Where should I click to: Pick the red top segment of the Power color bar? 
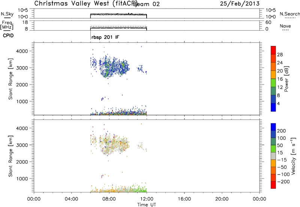pyautogui.click(x=273, y=50)
